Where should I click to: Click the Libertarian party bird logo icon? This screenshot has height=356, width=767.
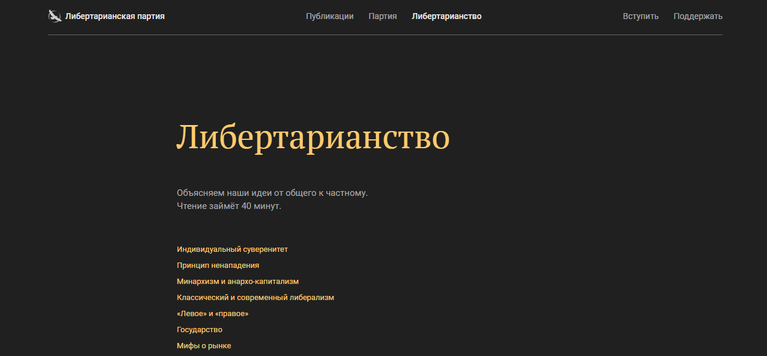click(55, 16)
